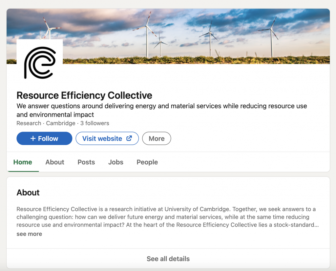Viewport: 336px width, 271px height.
Task: Click the external link icon in Visit website
Action: tap(129, 138)
